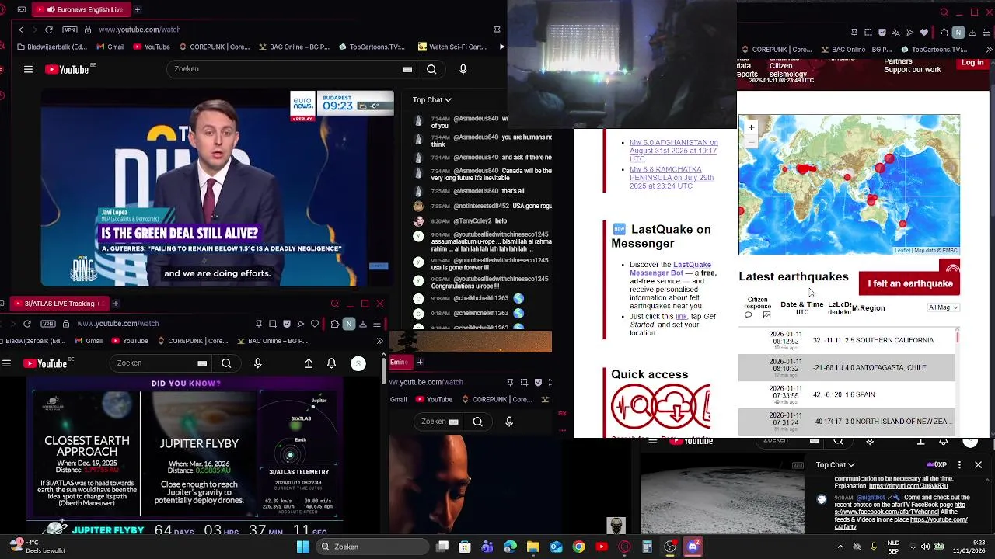Open the Mw 6.0 AFGHANISTAN earthquake link

click(673, 151)
